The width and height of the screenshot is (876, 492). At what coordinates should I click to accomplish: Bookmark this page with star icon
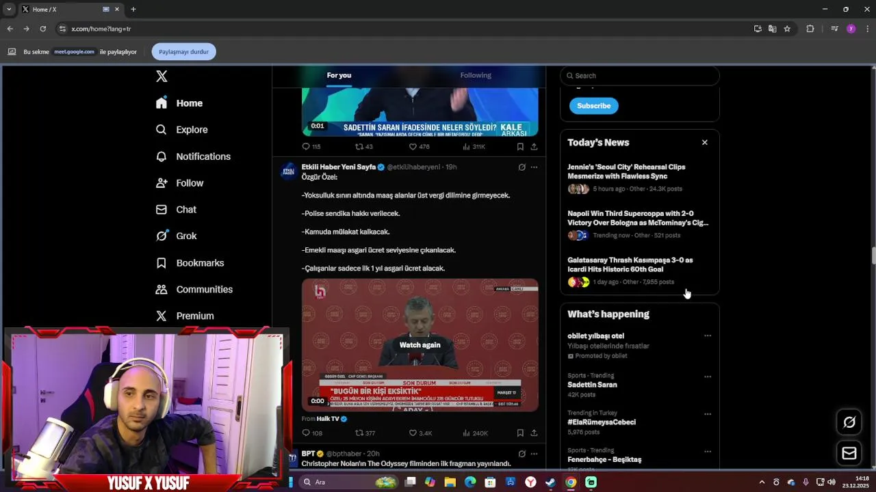pos(787,29)
